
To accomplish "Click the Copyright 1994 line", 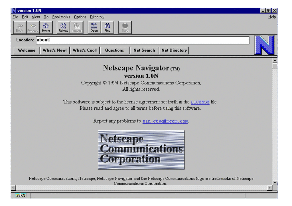I will click(141, 83).
